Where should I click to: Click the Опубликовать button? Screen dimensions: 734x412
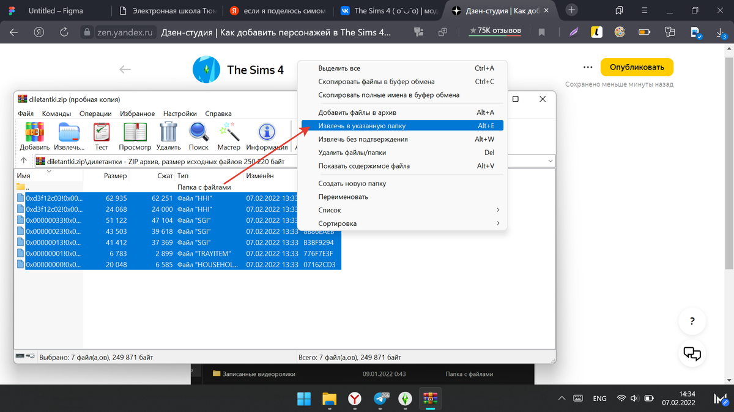point(637,67)
